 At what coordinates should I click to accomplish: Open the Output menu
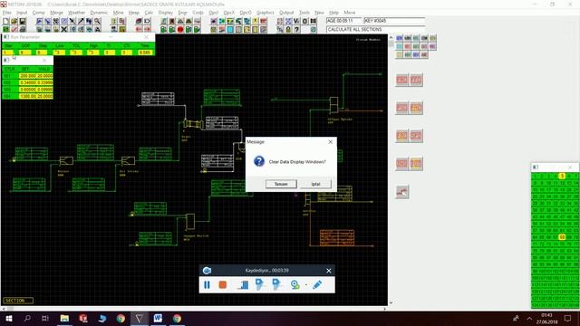pos(286,12)
